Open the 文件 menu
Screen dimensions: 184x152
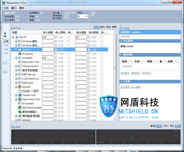pyautogui.click(x=6, y=8)
